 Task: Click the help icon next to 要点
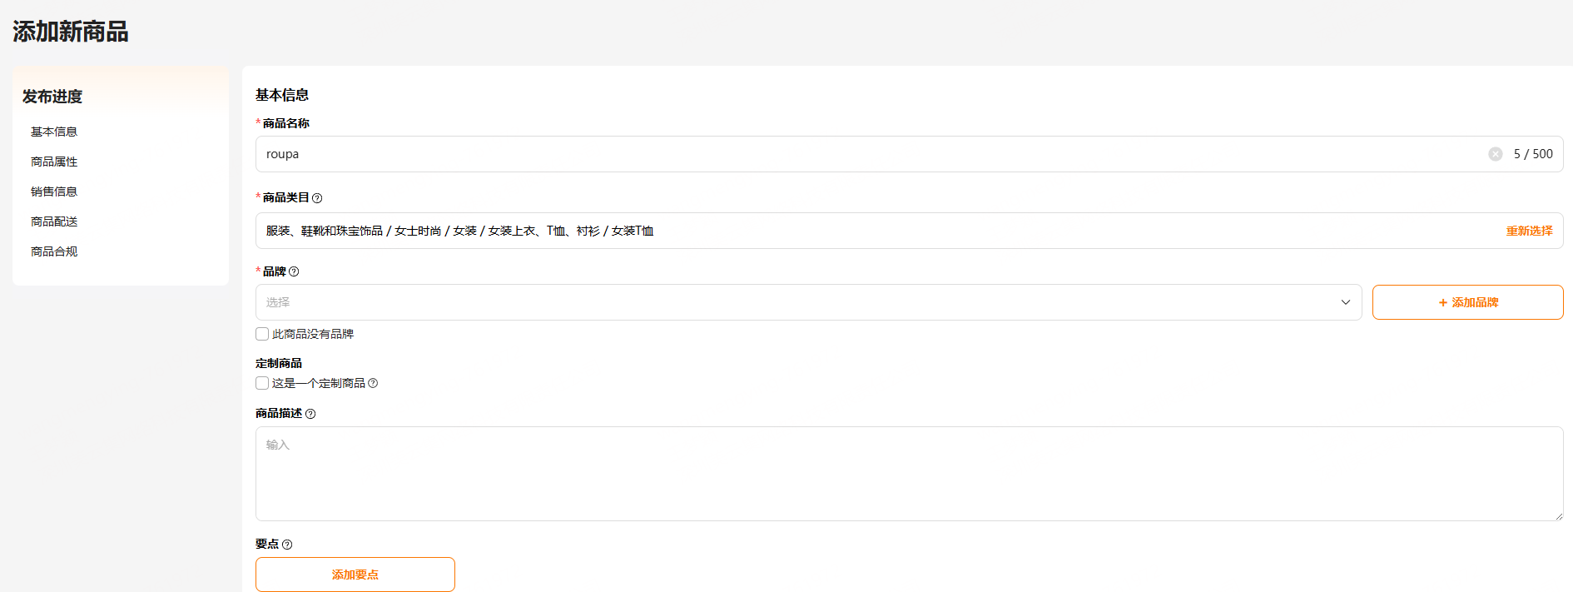[x=287, y=545]
